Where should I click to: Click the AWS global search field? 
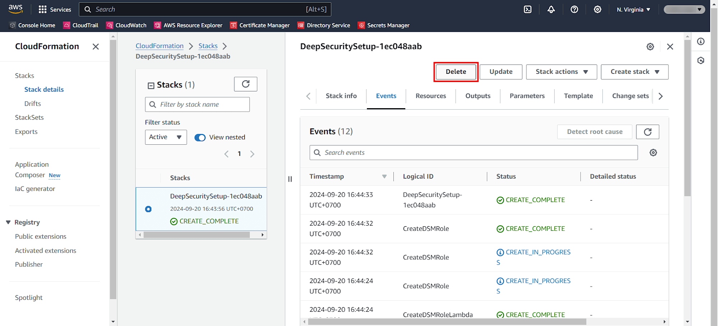click(x=205, y=9)
